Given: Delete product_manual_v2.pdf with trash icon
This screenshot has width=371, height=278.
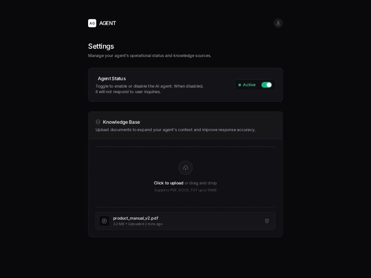Looking at the screenshot, I should click(267, 221).
